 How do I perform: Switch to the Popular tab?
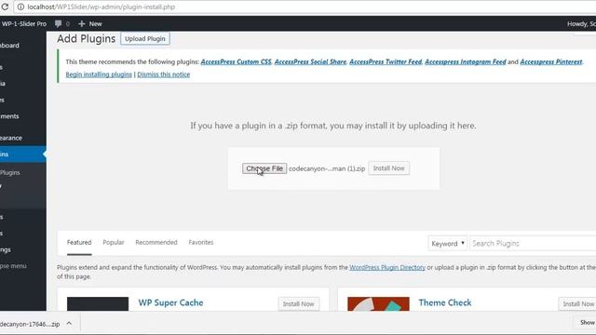114,242
